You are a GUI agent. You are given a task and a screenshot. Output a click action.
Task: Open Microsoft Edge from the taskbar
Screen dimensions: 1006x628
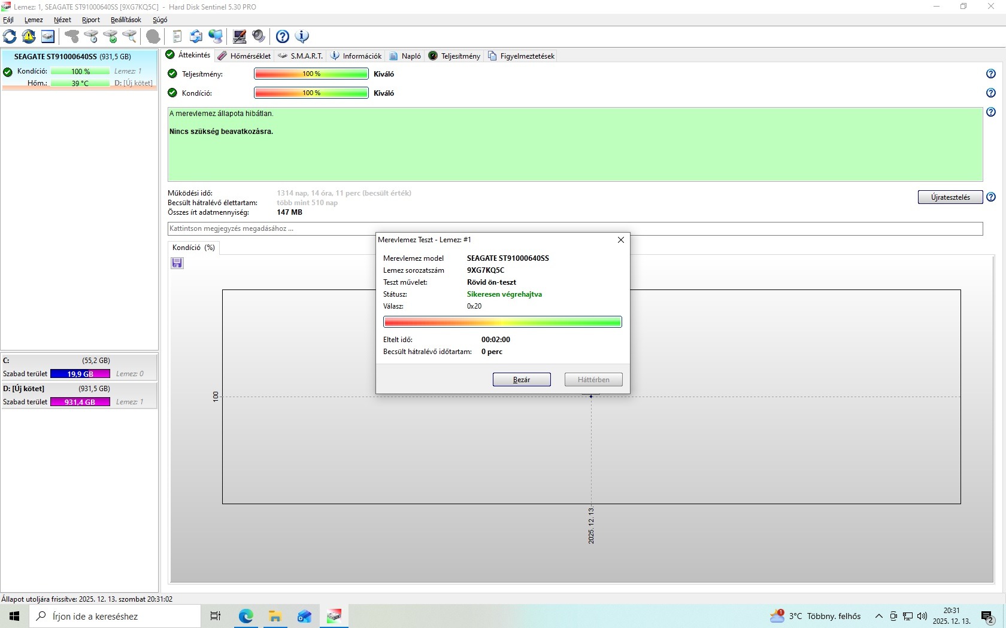[x=246, y=616]
